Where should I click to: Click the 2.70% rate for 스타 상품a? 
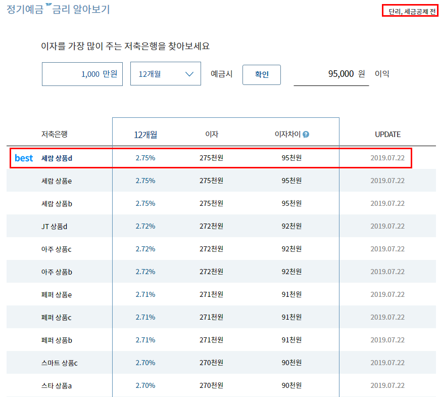145,385
